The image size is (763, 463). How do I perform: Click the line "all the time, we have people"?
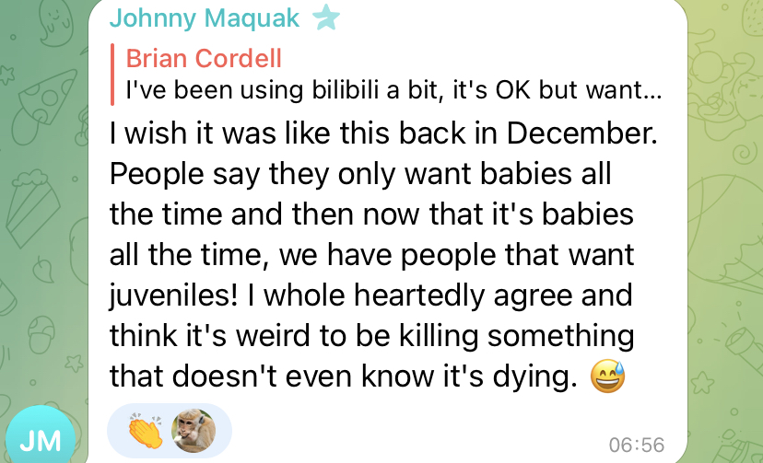(x=371, y=254)
